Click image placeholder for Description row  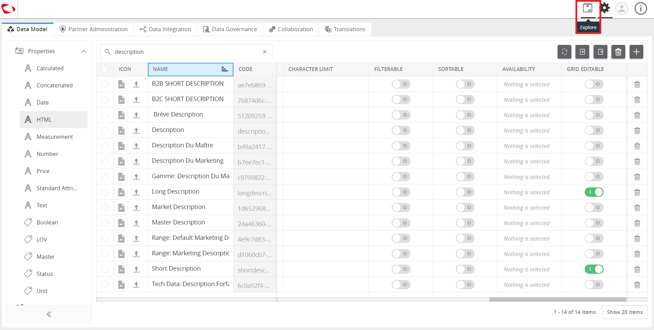[x=121, y=131]
